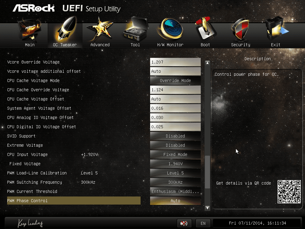The height and width of the screenshot is (229, 305).
Task: Open PWM Current Threshold Enthusiasm dropdown
Action: (175, 191)
